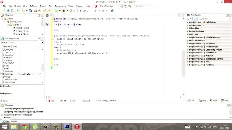Click the Help book icon on toolbar
The image size is (232, 130).
coord(112,11)
